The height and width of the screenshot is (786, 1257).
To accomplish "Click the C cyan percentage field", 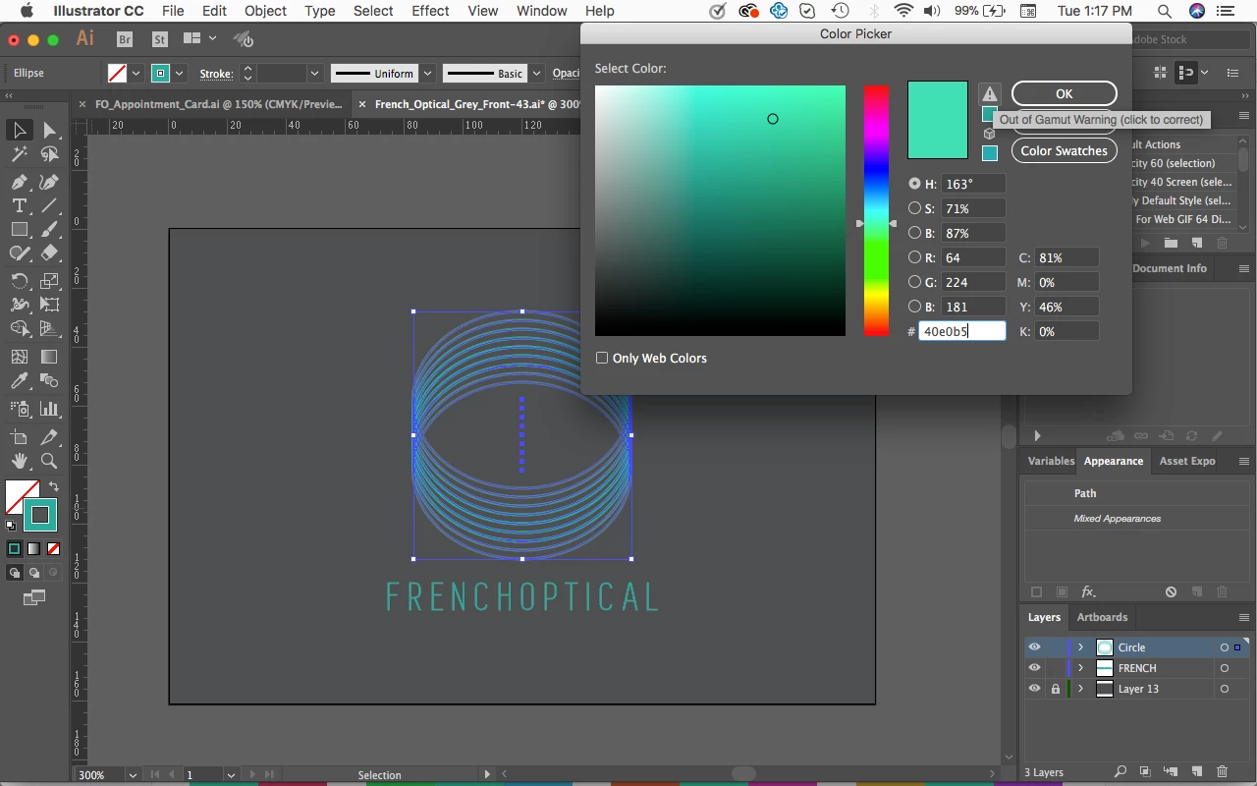I will [1066, 257].
